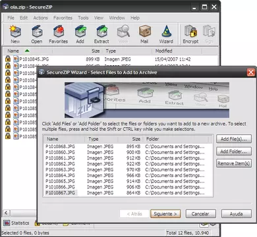This screenshot has height=237, width=257.
Task: Click the SecureZIP icon in ola.zip title bar
Action: pyautogui.click(x=6, y=7)
